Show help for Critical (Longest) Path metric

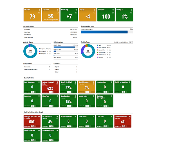57,82
